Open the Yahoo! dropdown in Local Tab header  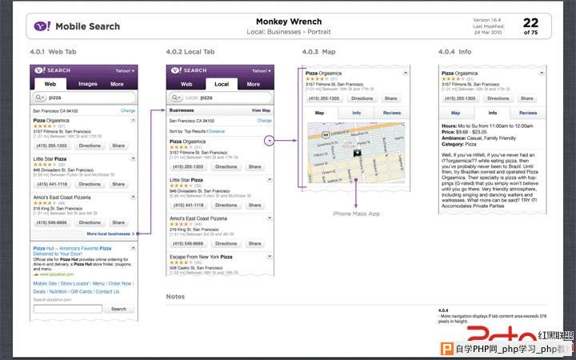(261, 70)
